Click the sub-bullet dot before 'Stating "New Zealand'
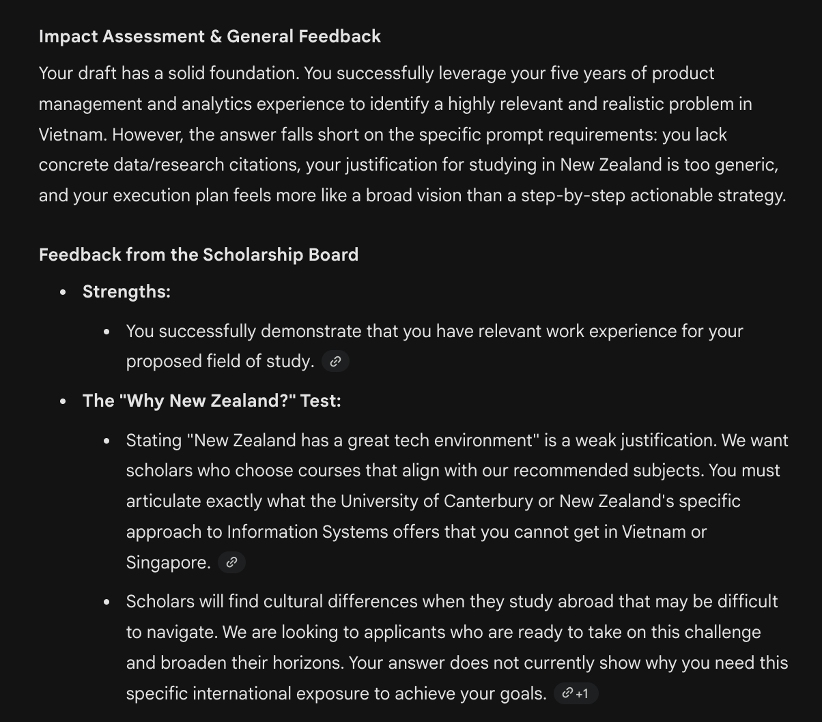This screenshot has width=822, height=722. (x=107, y=441)
